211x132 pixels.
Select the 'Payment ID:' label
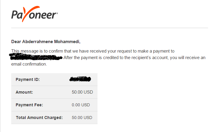click(x=28, y=79)
